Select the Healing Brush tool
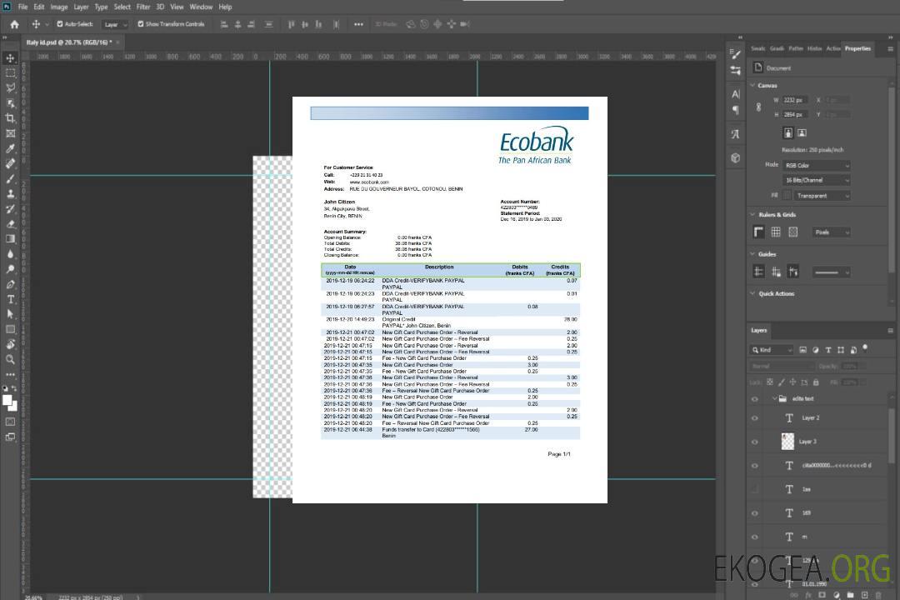Viewport: 900px width, 600px height. point(10,163)
